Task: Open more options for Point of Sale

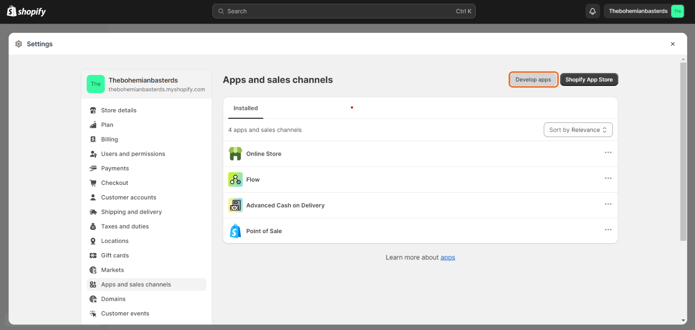Action: tap(608, 230)
